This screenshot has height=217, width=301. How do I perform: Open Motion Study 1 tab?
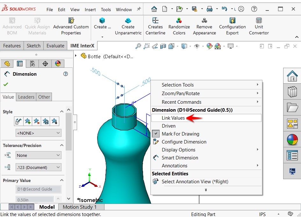pos(80,207)
